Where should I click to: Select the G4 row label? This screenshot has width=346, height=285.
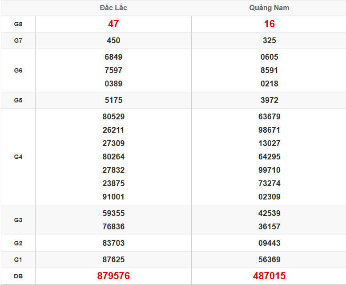pos(18,157)
